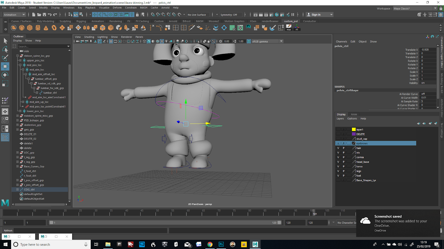
Task: Click the Undo arrow in status line
Action: point(50,15)
